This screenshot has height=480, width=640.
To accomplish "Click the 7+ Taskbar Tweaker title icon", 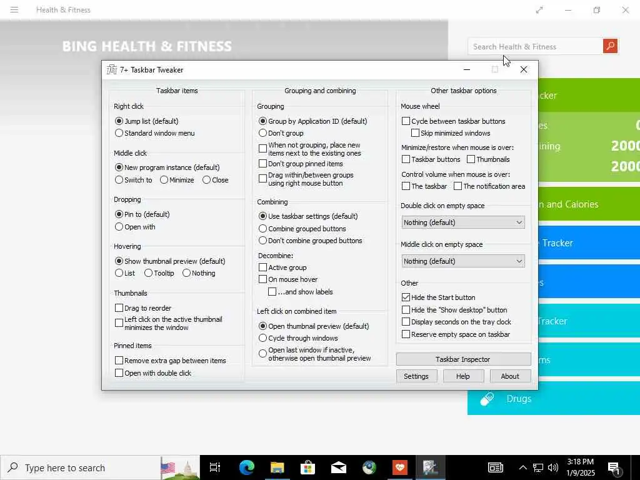I will (112, 70).
